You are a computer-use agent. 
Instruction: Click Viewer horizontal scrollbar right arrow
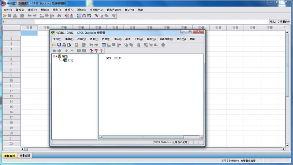click(x=201, y=137)
